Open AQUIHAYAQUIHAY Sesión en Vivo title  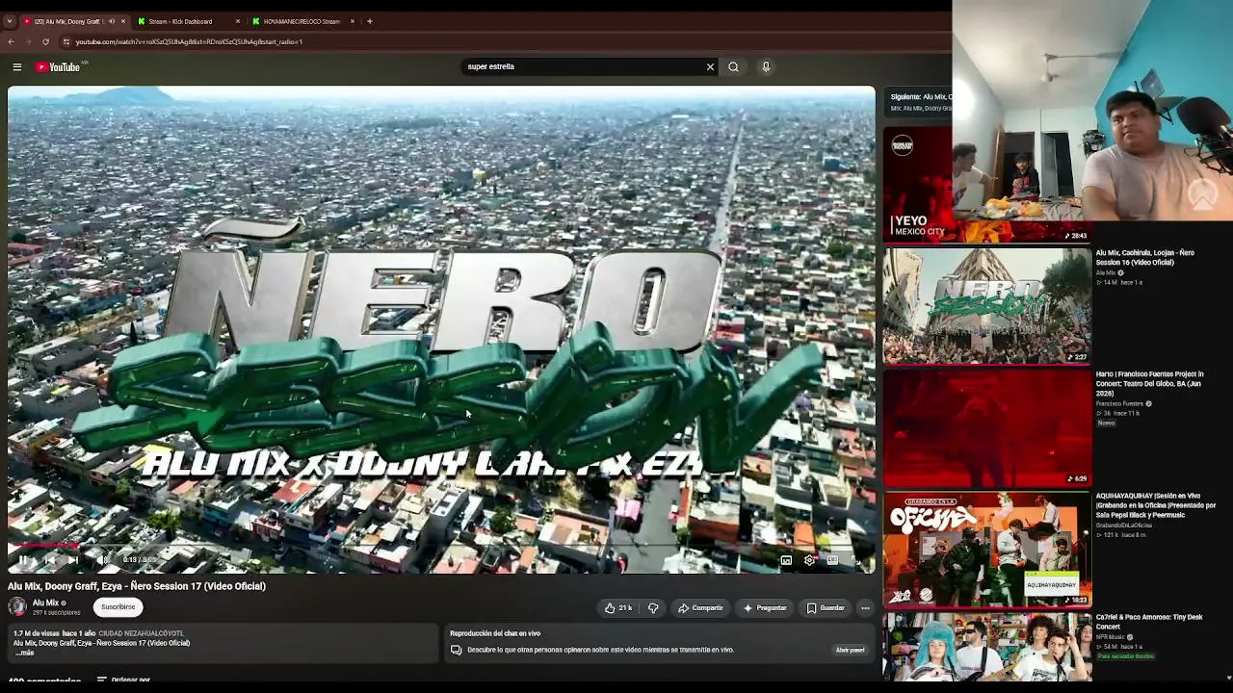tap(1156, 504)
